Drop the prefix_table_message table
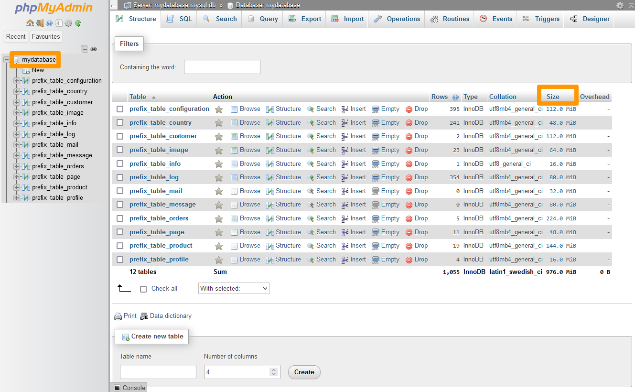The image size is (635, 392). click(x=421, y=204)
